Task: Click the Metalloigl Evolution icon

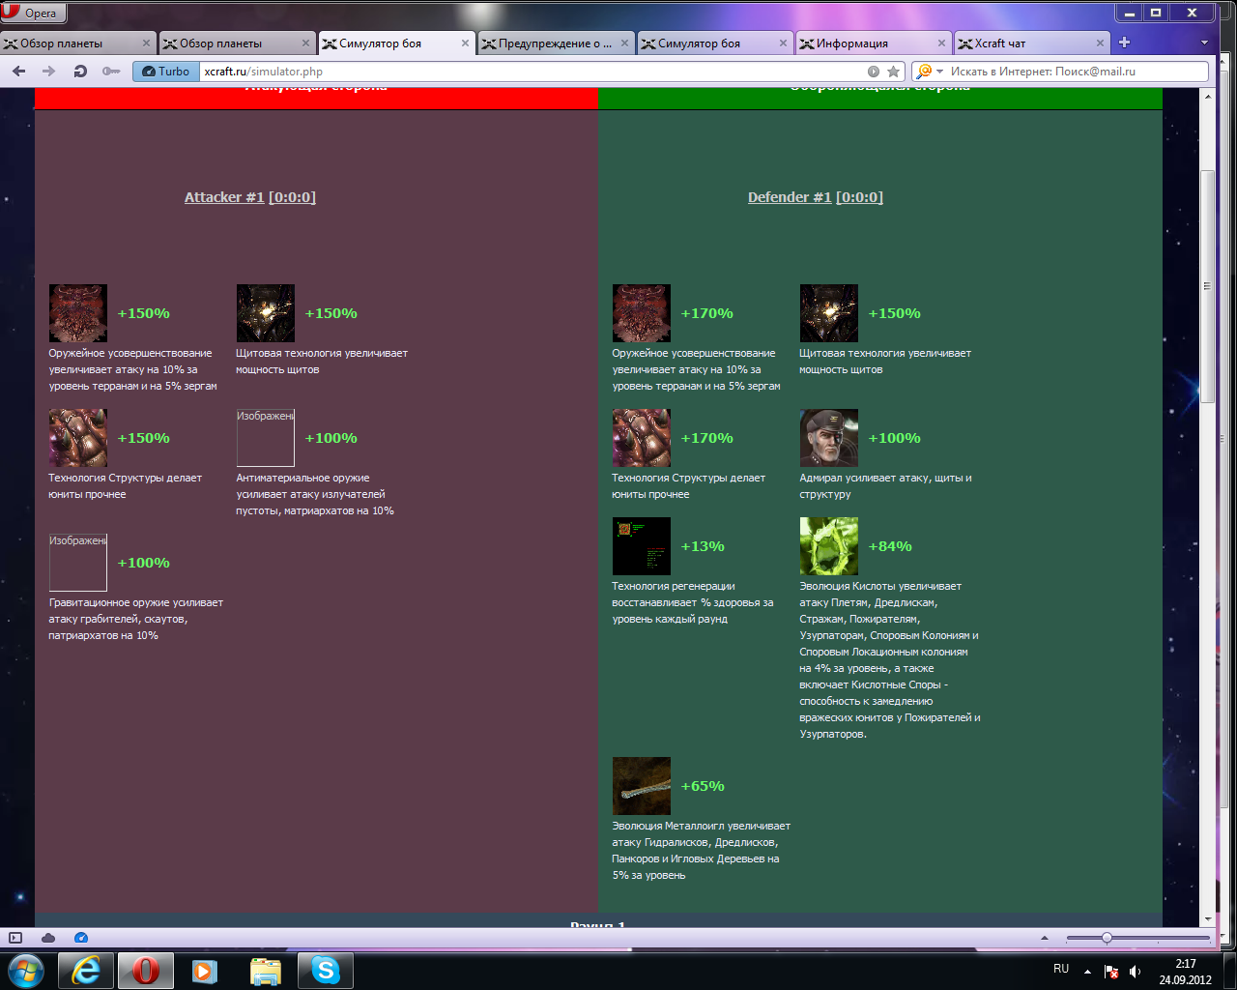Action: click(x=642, y=786)
